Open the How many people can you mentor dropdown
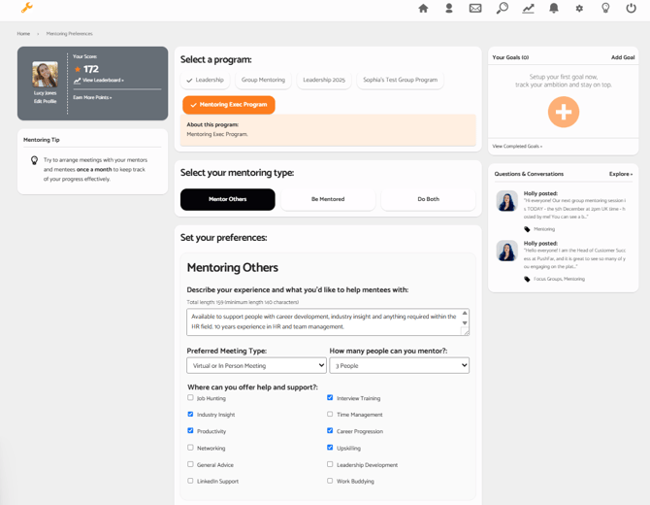Viewport: 650px width, 505px height. 399,365
